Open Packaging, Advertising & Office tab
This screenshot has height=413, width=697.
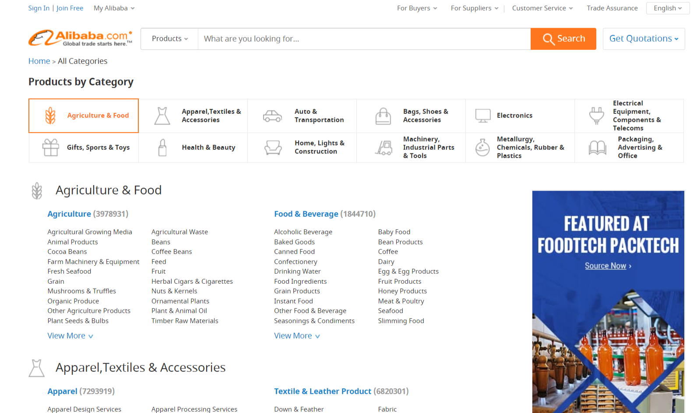[629, 148]
